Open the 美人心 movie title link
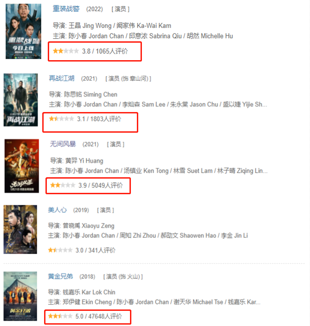The image size is (310, 326). click(x=57, y=210)
